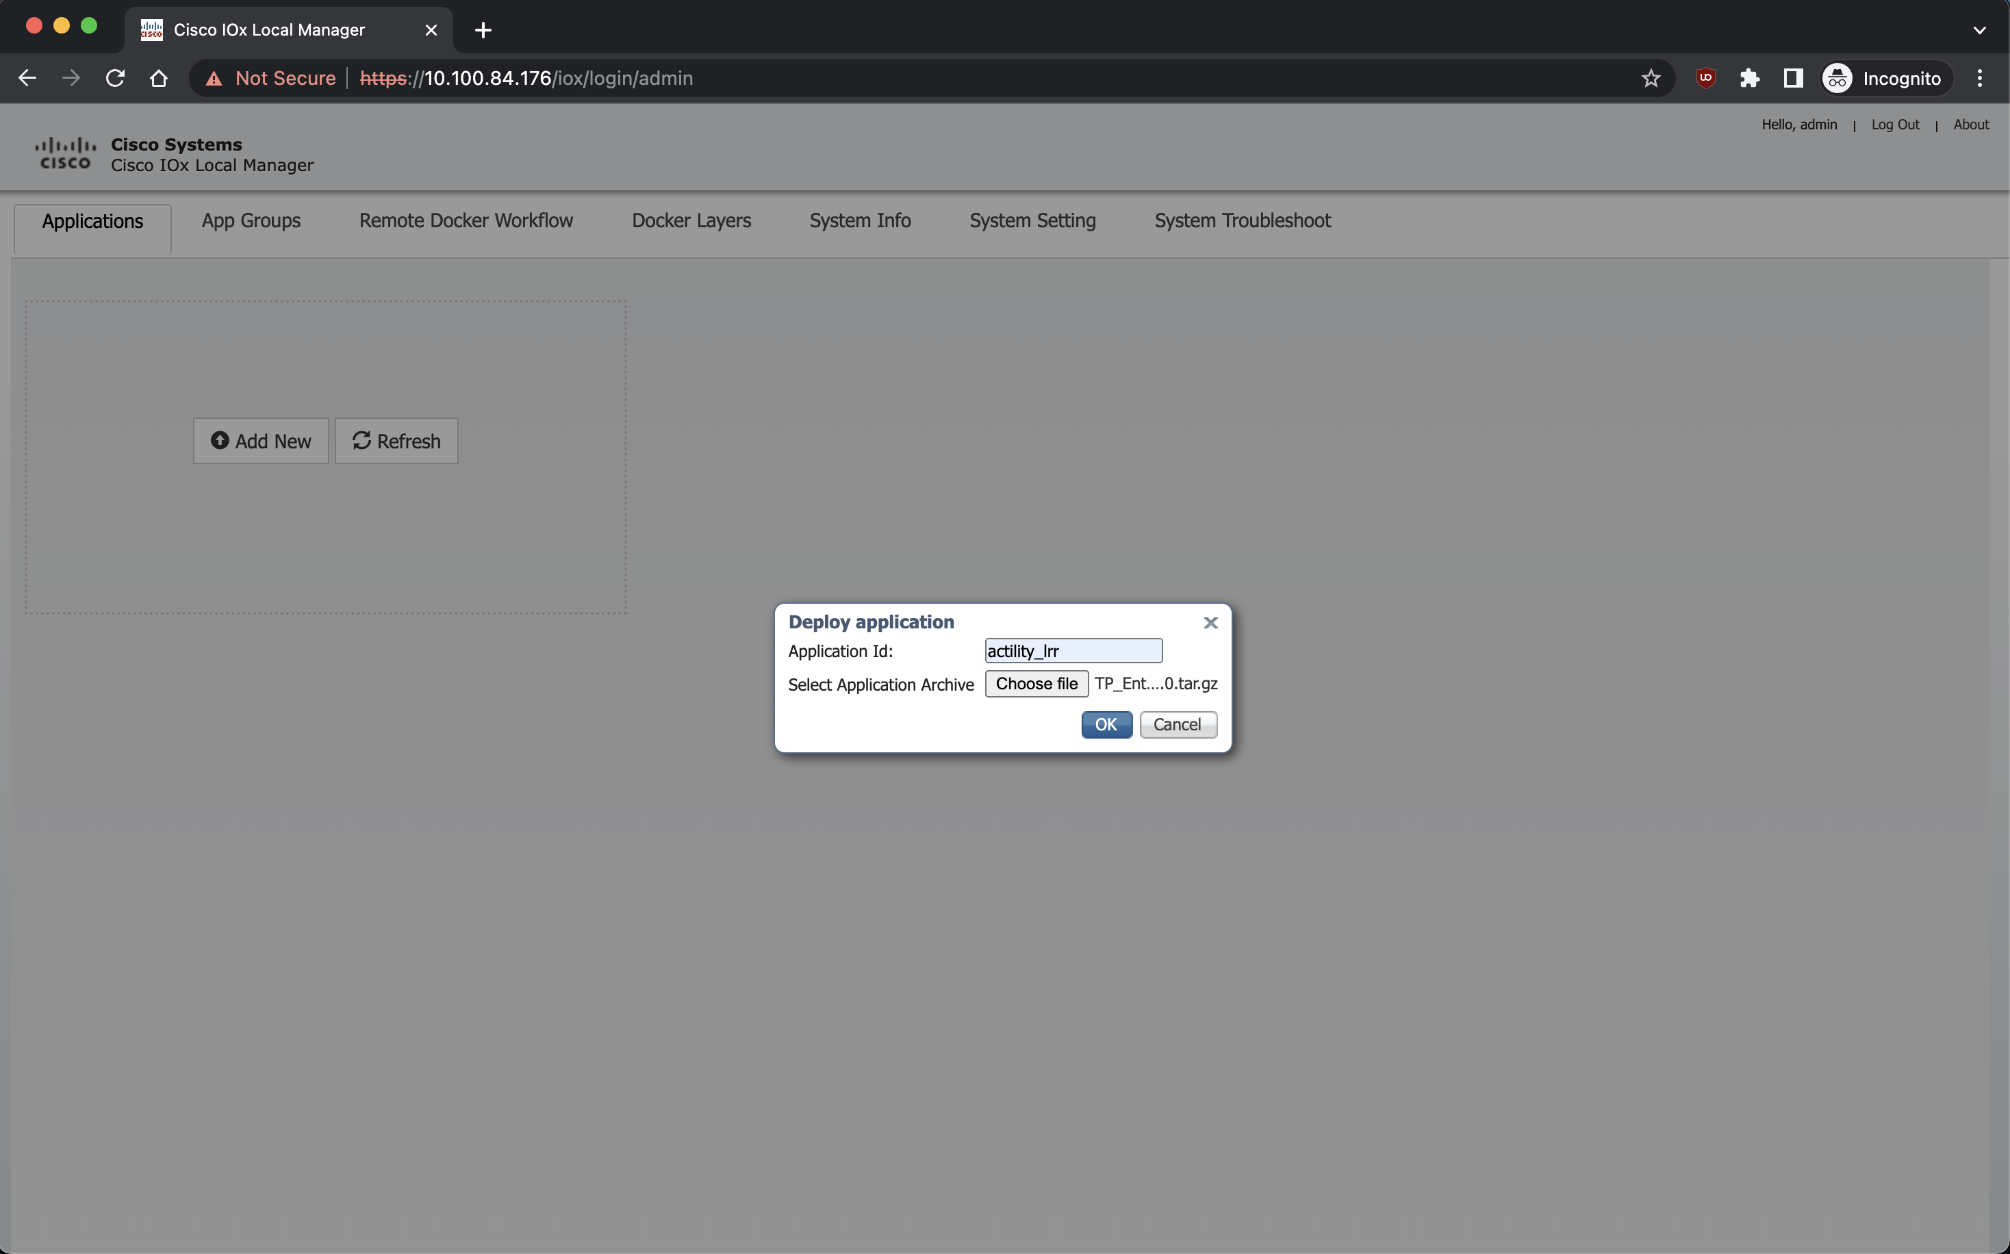Open the uBlock Origin extension icon
This screenshot has width=2010, height=1254.
1705,78
